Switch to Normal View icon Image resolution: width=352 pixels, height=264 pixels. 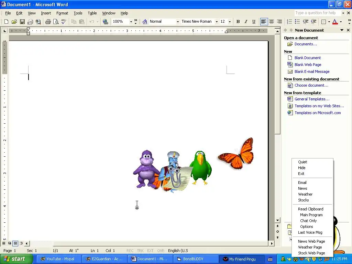click(x=4, y=243)
